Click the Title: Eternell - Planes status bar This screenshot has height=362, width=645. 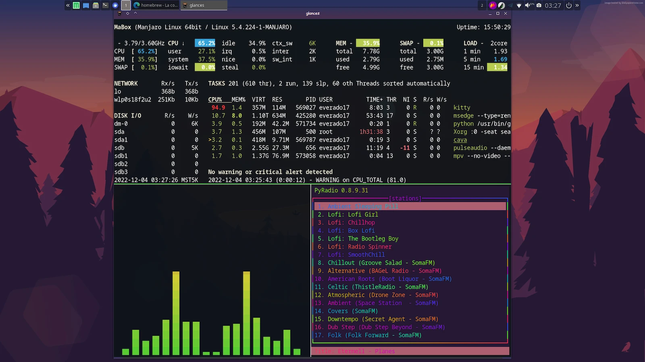coord(410,351)
